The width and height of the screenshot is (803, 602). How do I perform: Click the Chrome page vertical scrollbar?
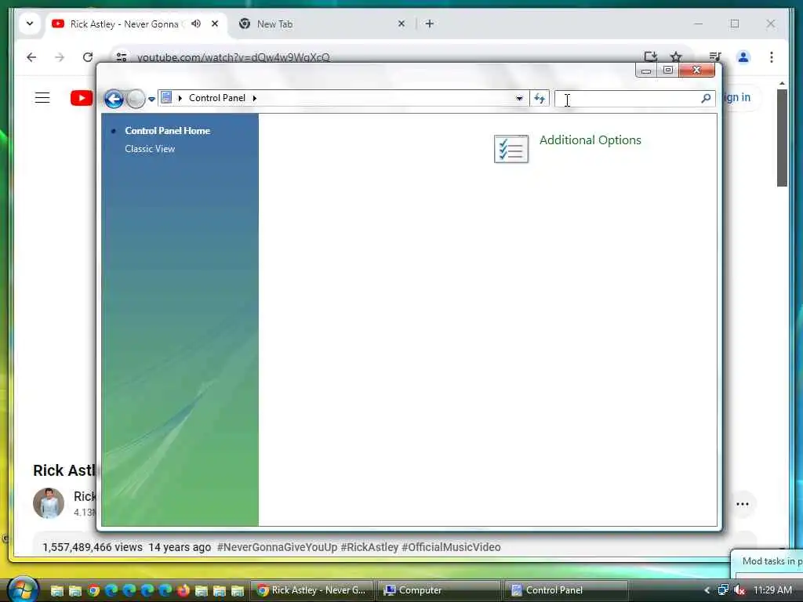tap(782, 137)
